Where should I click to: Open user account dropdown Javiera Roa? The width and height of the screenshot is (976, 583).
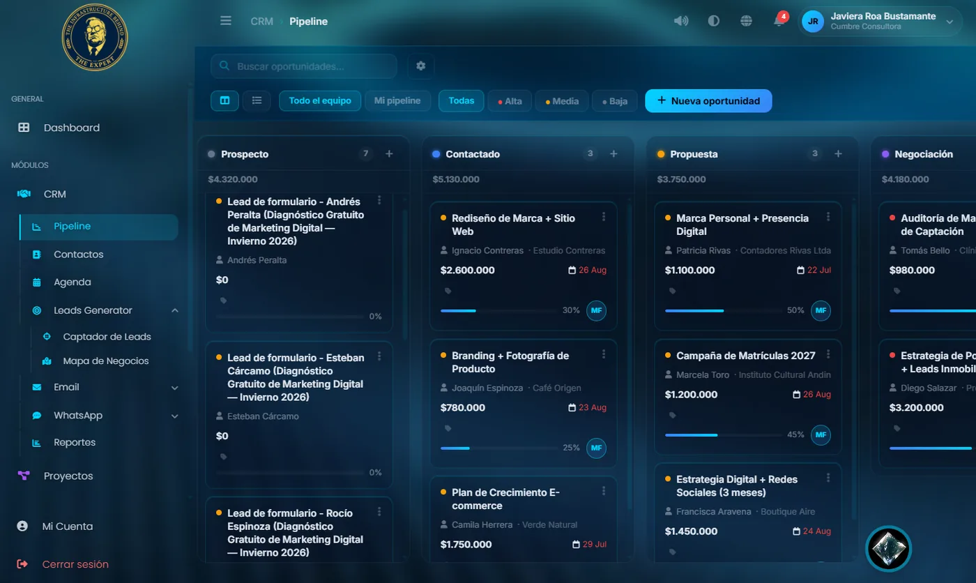click(x=879, y=21)
